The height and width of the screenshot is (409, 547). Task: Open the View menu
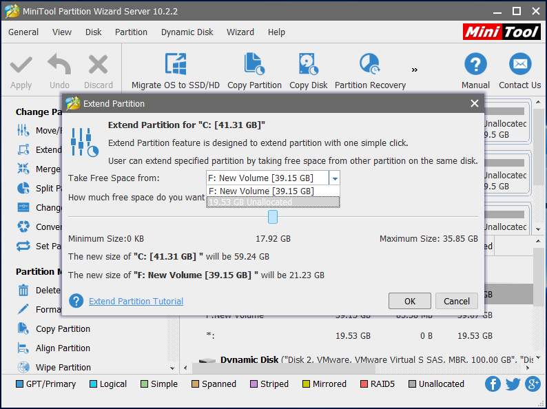click(x=62, y=32)
